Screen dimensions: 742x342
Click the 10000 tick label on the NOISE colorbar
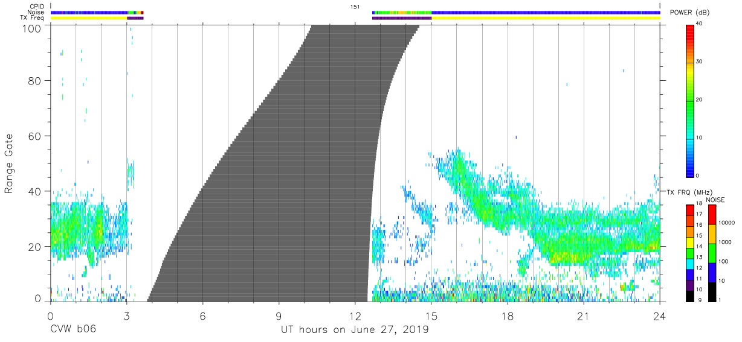click(728, 223)
